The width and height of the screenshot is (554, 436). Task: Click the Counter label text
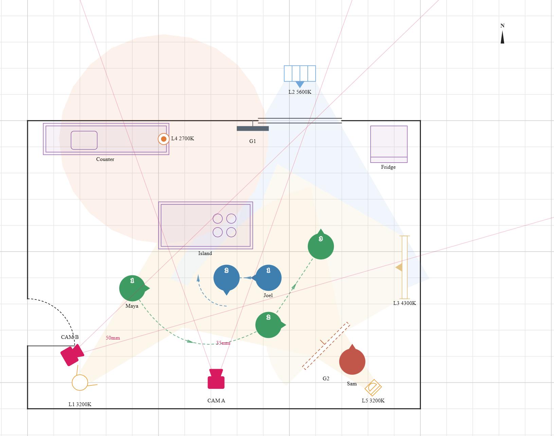coord(105,159)
